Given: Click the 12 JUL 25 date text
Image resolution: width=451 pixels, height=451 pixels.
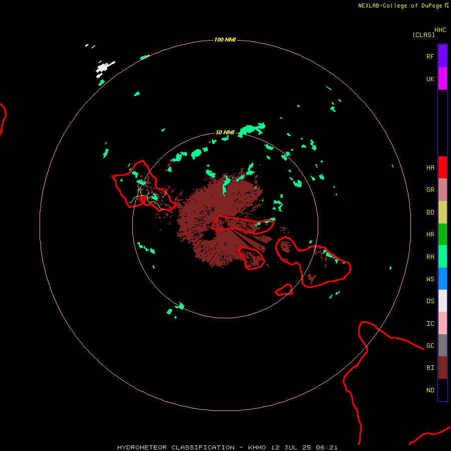Looking at the screenshot, I should (x=291, y=447).
